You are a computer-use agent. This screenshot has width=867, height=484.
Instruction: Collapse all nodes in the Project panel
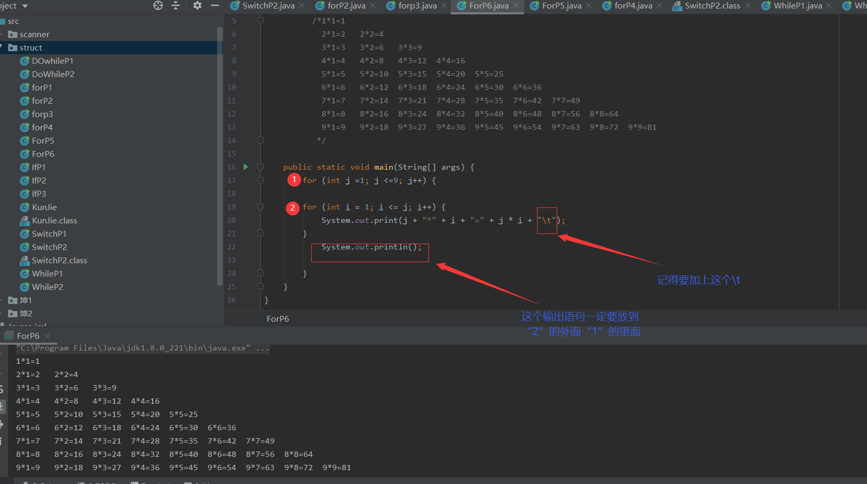pos(176,5)
